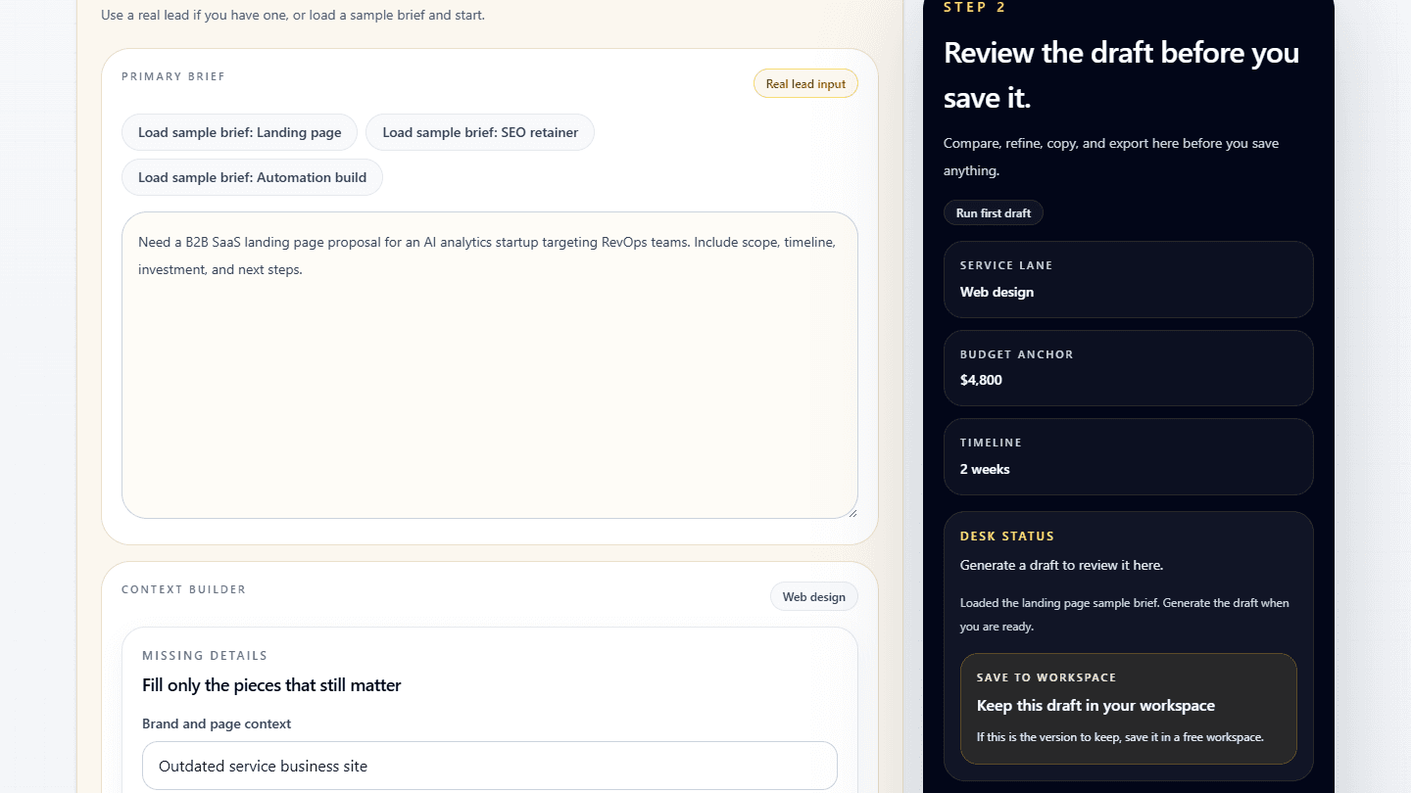Load sample brief: Automation build
This screenshot has height=793, width=1411.
click(252, 177)
